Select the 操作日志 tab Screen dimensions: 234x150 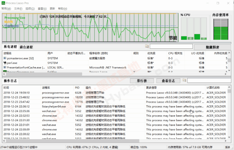click(10, 81)
